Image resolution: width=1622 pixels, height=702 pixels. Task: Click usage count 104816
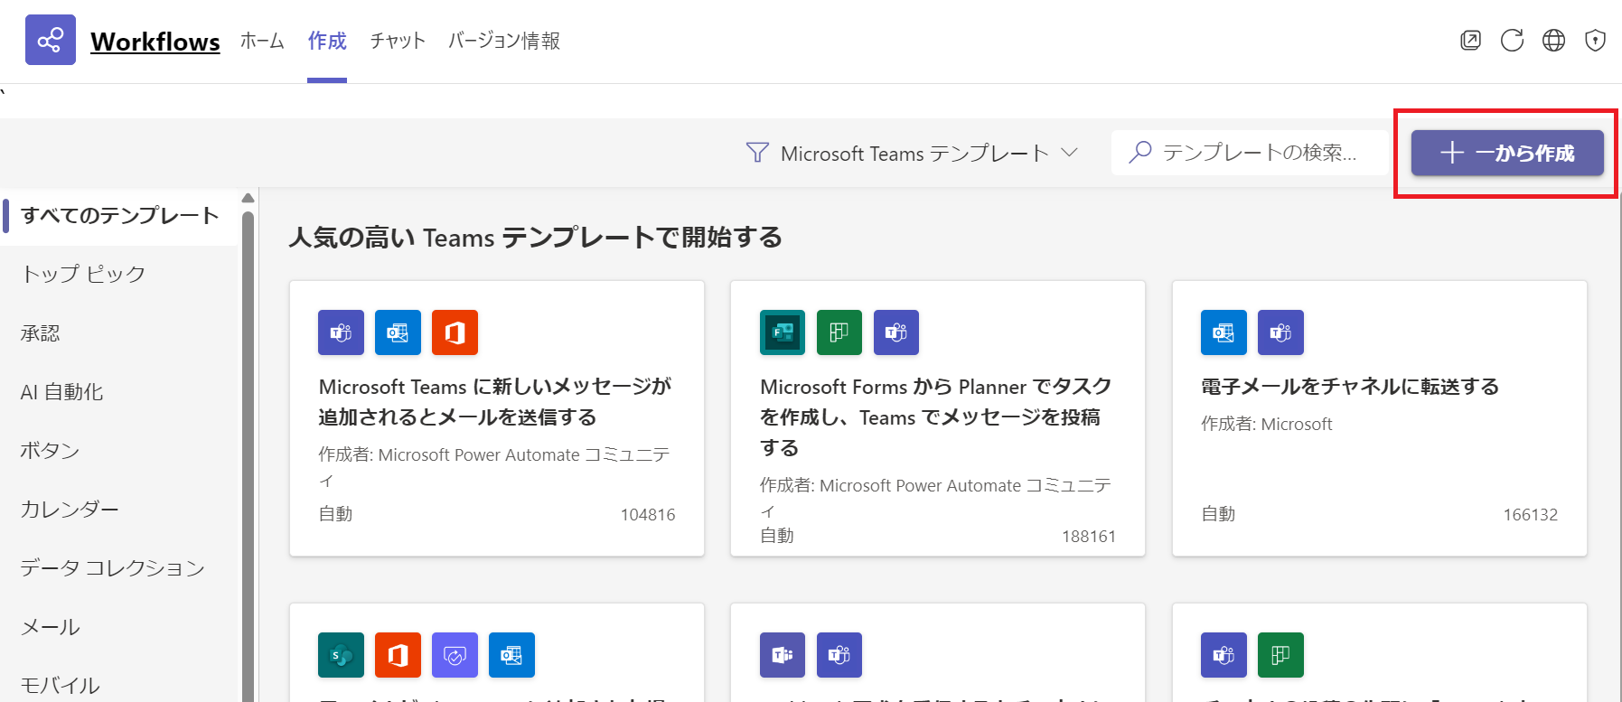(648, 514)
